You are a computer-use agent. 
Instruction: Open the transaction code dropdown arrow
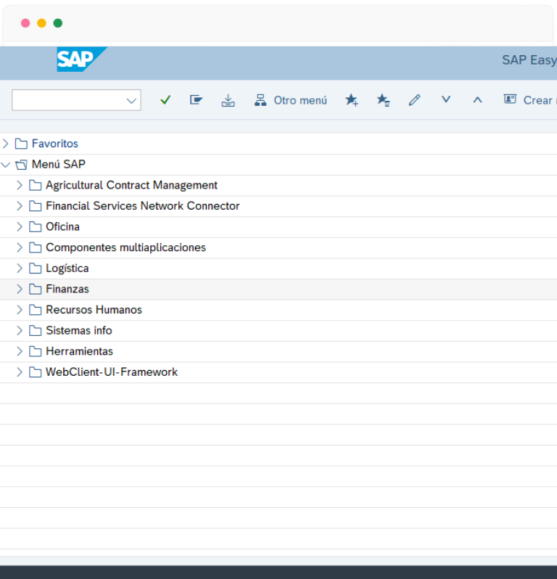(x=131, y=101)
